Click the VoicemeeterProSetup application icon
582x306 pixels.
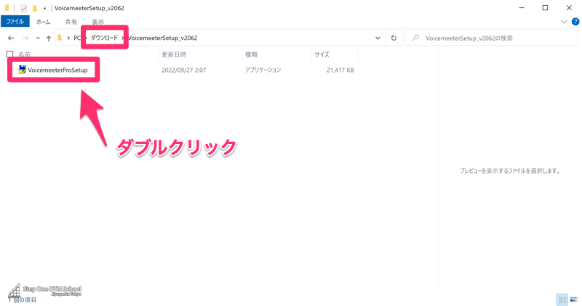[22, 69]
